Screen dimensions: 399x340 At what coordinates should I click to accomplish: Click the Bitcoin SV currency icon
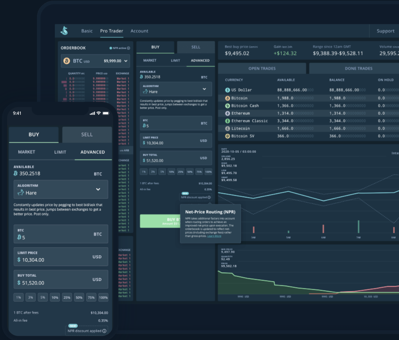coord(228,136)
